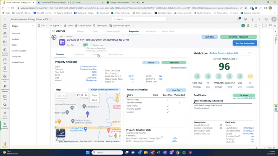Switch to the Markets tab in Archer
Viewport: 278px width, 156px height.
tap(80, 31)
